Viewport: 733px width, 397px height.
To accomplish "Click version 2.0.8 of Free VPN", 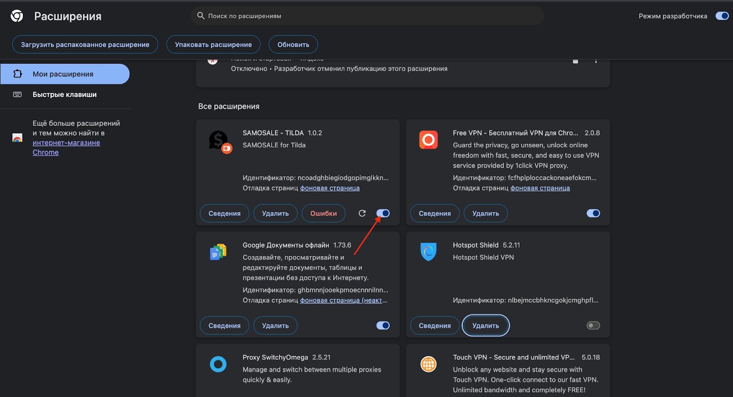I will (592, 133).
